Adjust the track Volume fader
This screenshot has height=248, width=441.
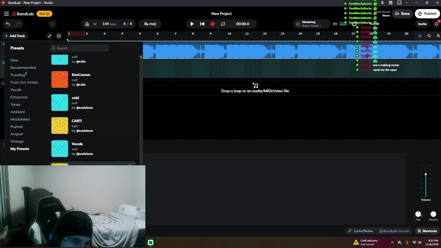pos(425,174)
